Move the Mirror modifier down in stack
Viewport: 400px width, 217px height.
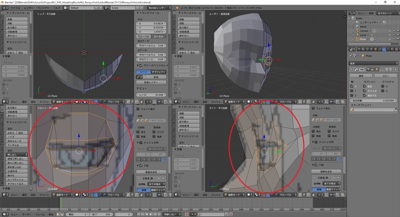391,70
